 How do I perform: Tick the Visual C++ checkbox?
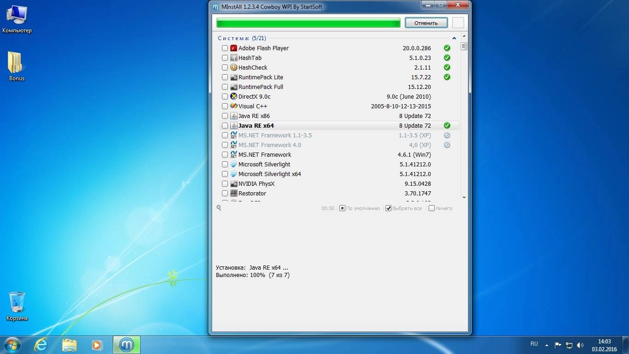click(x=225, y=106)
